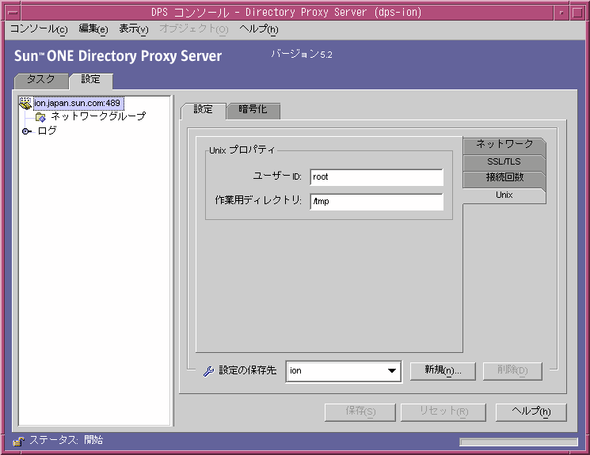Click the ステータス: 開始 status text
This screenshot has height=455, width=590.
[x=67, y=440]
